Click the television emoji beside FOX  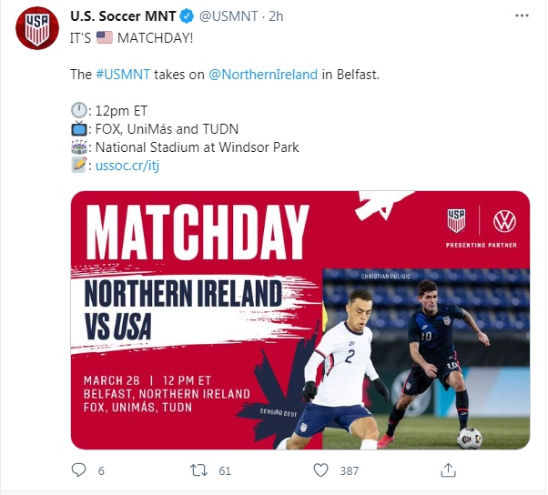[79, 129]
